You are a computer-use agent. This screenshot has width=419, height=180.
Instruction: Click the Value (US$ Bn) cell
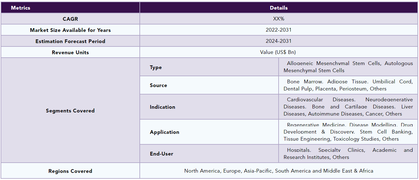[x=279, y=52]
